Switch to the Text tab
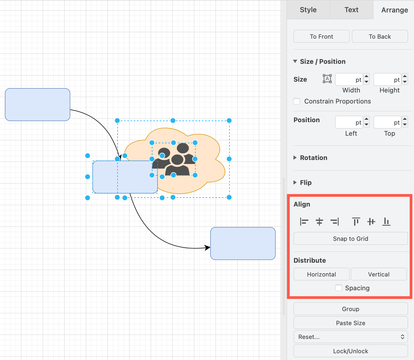The image size is (414, 360). click(352, 10)
